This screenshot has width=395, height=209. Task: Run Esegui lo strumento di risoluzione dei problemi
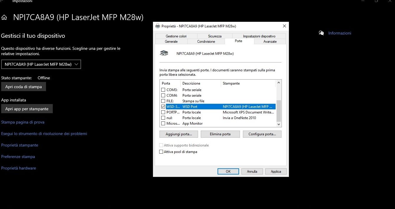click(x=44, y=134)
